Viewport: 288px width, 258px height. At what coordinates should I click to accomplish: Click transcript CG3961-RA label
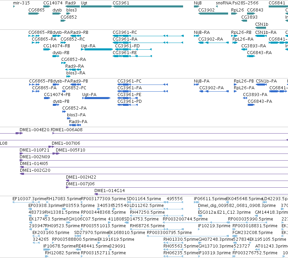pos(125,39)
